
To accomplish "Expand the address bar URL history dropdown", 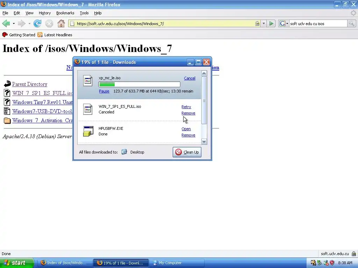I will pyautogui.click(x=264, y=23).
